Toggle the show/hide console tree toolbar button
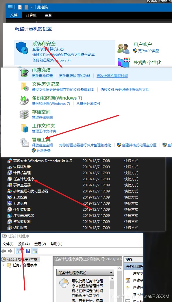 19,251
